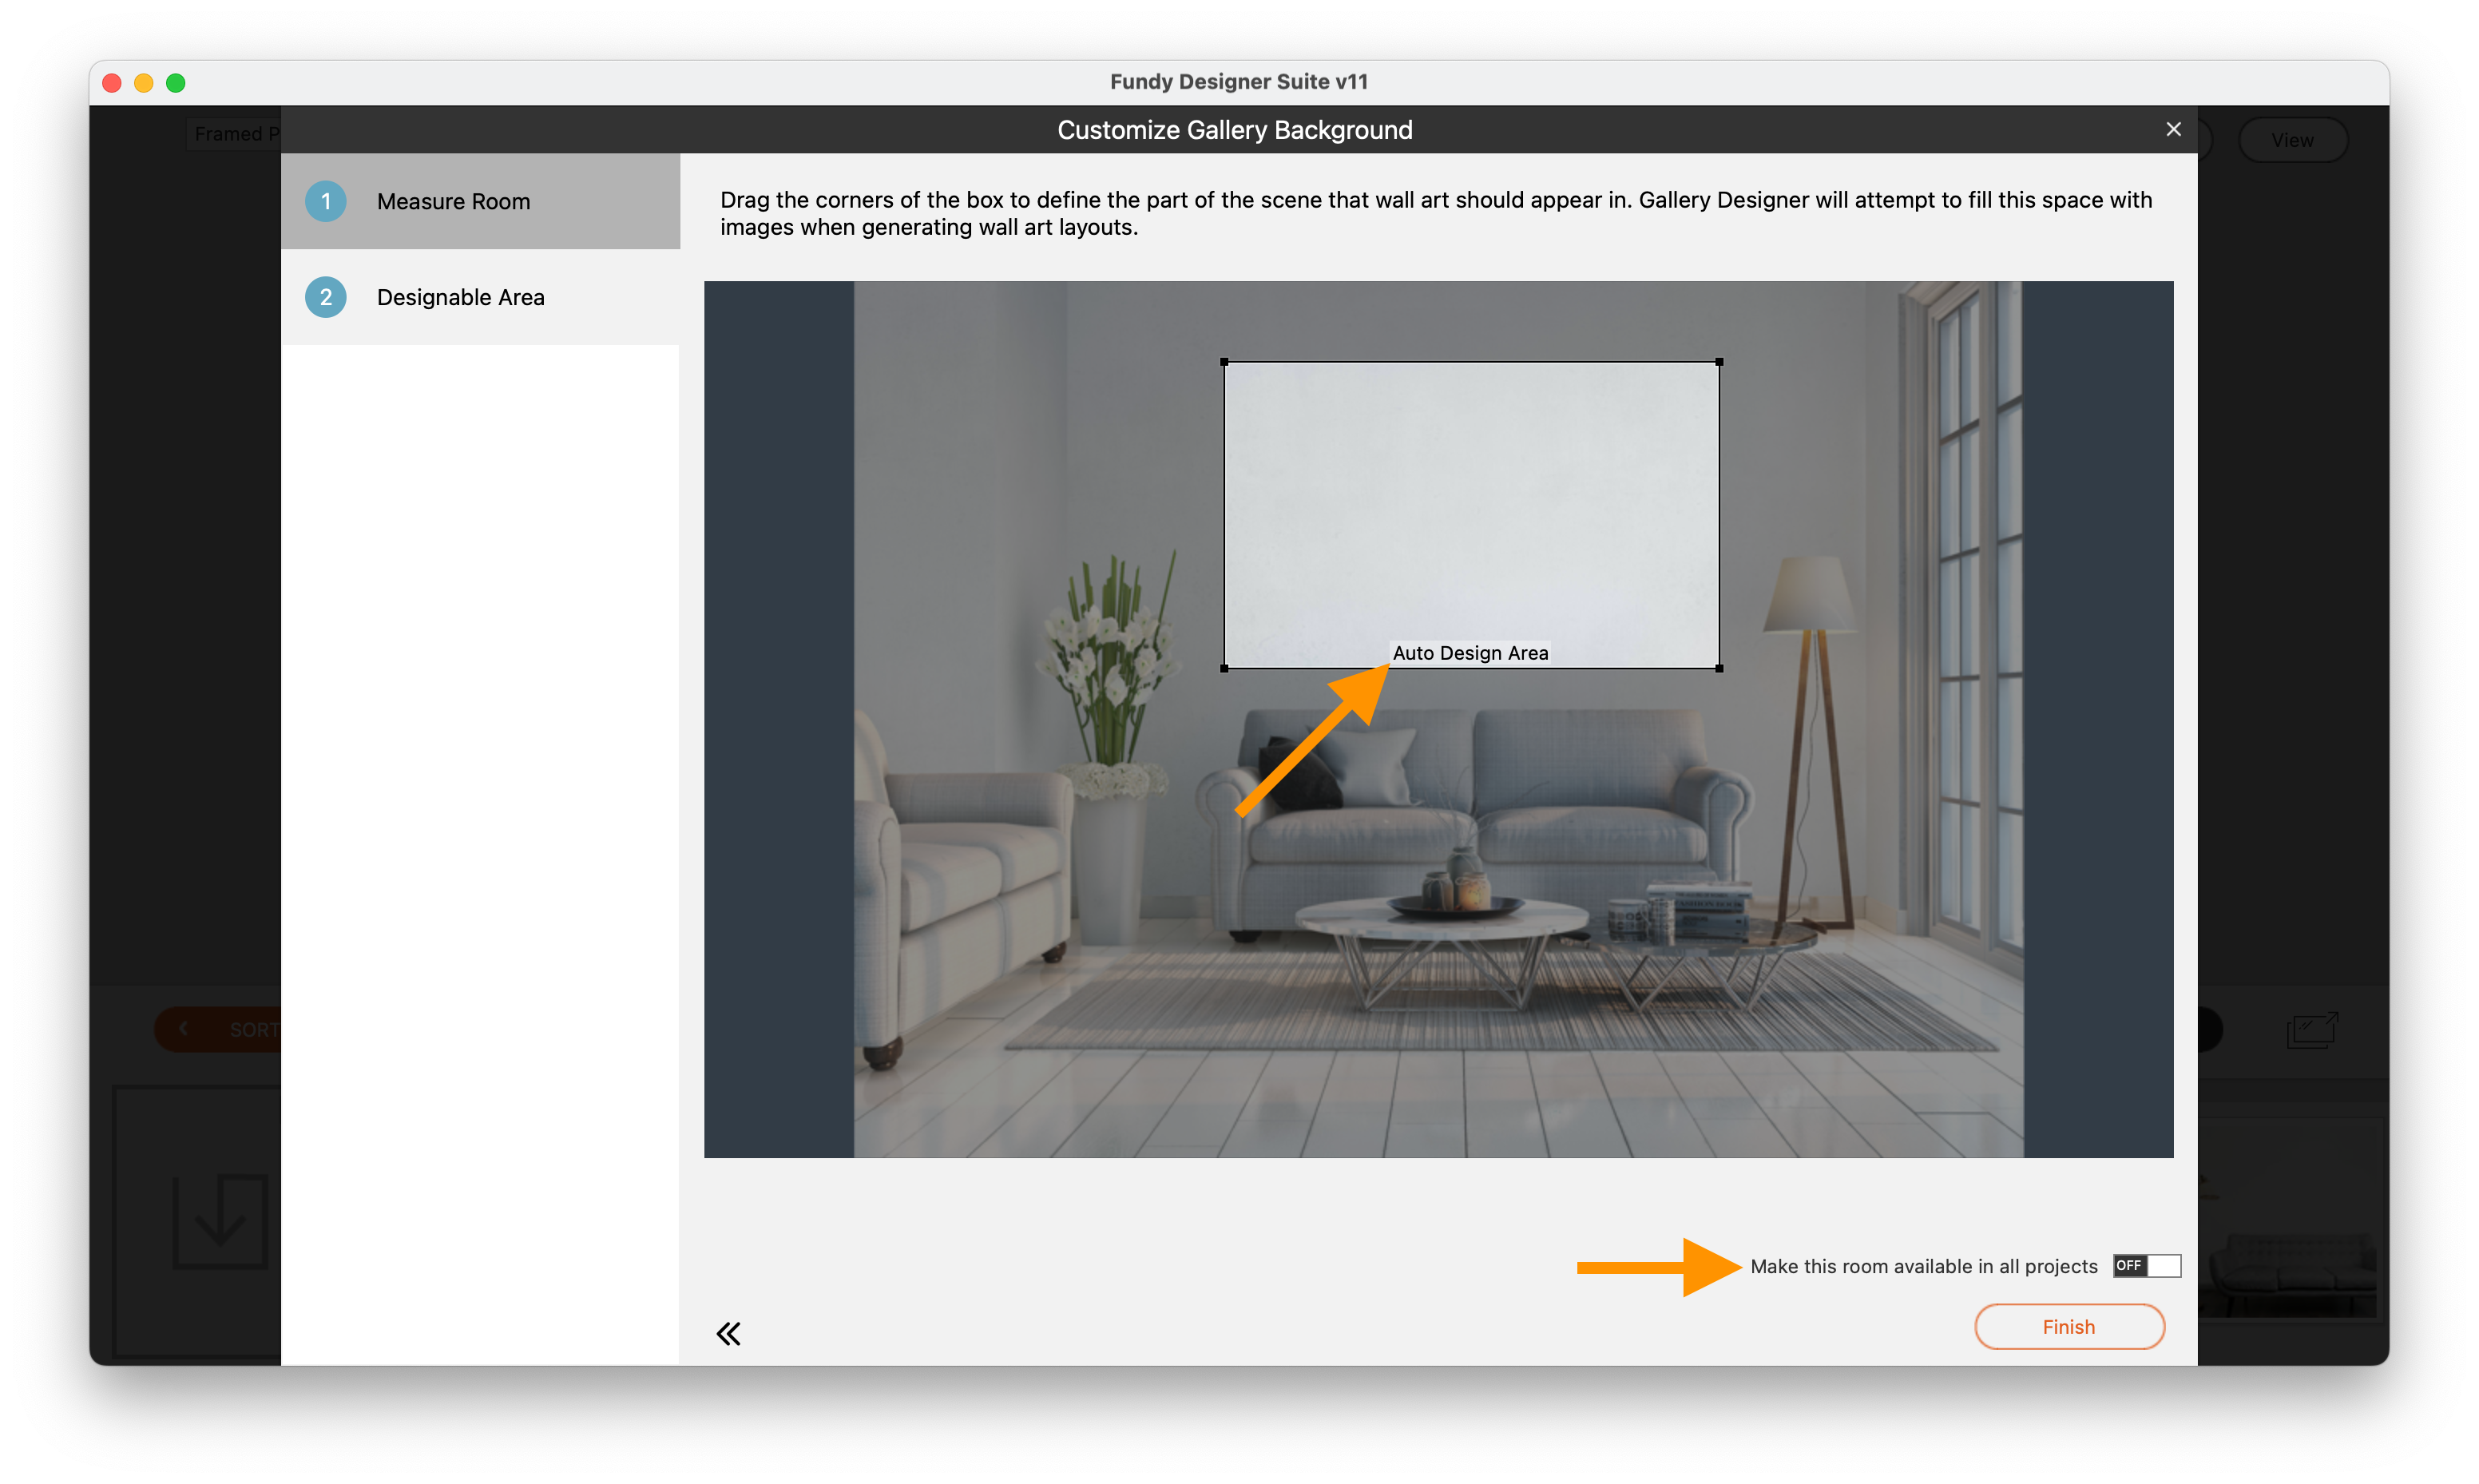The width and height of the screenshot is (2479, 1484).
Task: Close the Customize Gallery Background dialog
Action: click(2173, 130)
